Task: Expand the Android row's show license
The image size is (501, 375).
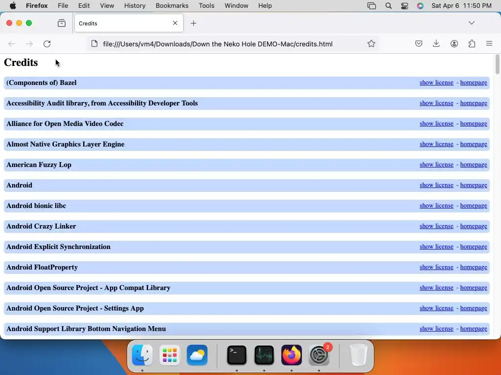Action: pyautogui.click(x=436, y=185)
